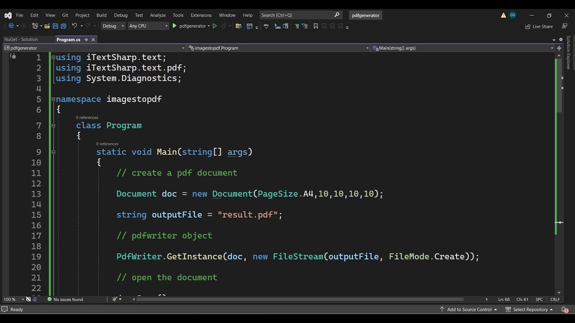The height and width of the screenshot is (323, 575).
Task: Click the split editor handle icon
Action: tap(559, 48)
